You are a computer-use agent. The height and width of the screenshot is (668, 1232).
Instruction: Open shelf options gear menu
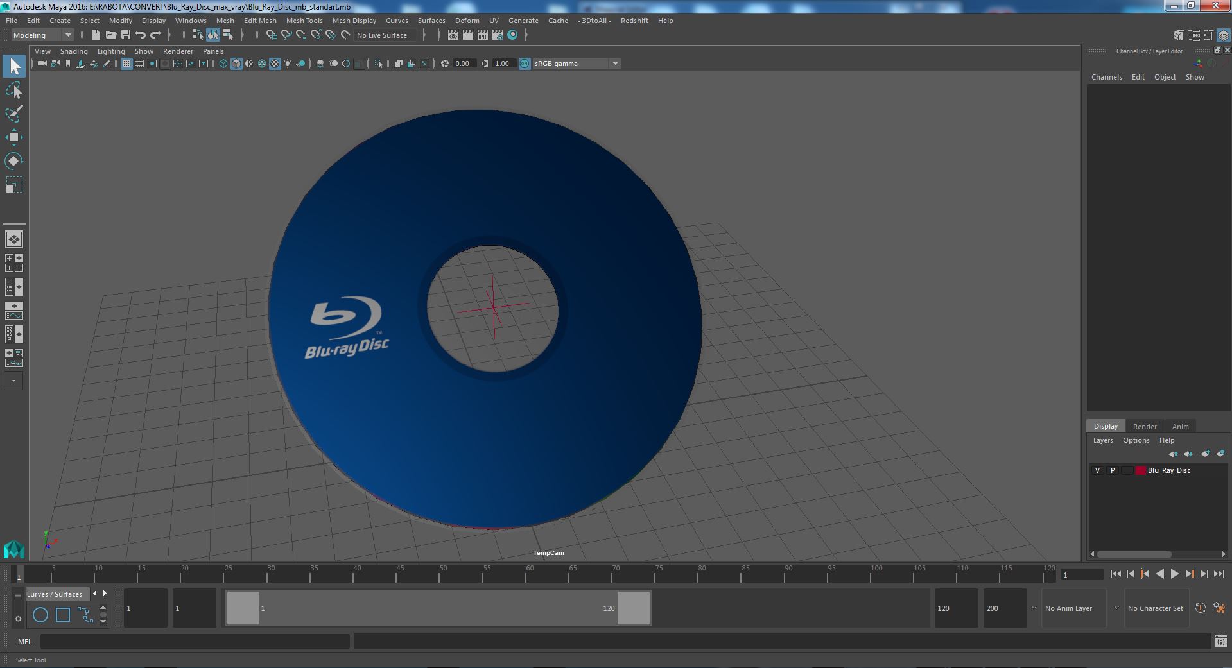18,619
